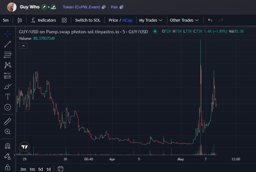Set range to 1d

click(49, 169)
